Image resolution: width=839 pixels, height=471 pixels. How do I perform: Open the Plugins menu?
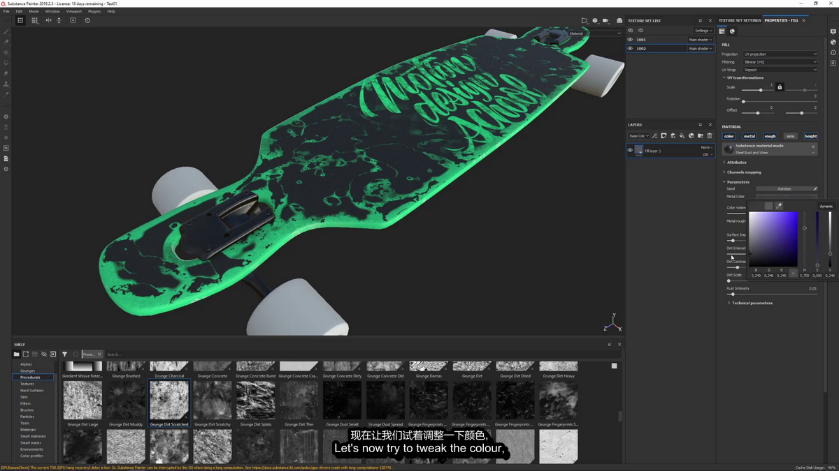94,11
